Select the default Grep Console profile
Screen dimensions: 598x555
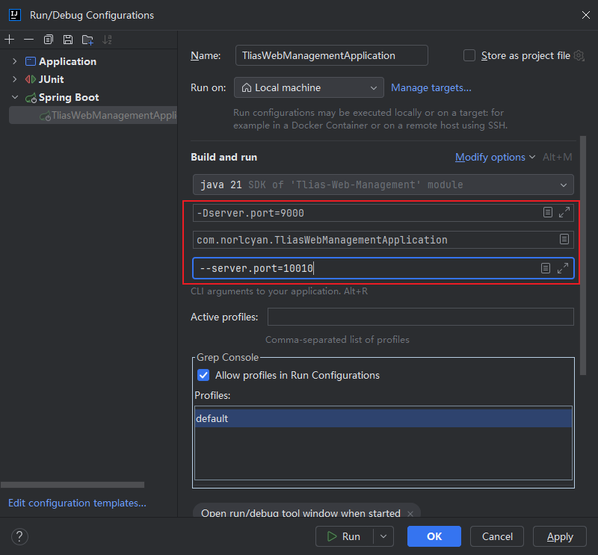(x=383, y=418)
